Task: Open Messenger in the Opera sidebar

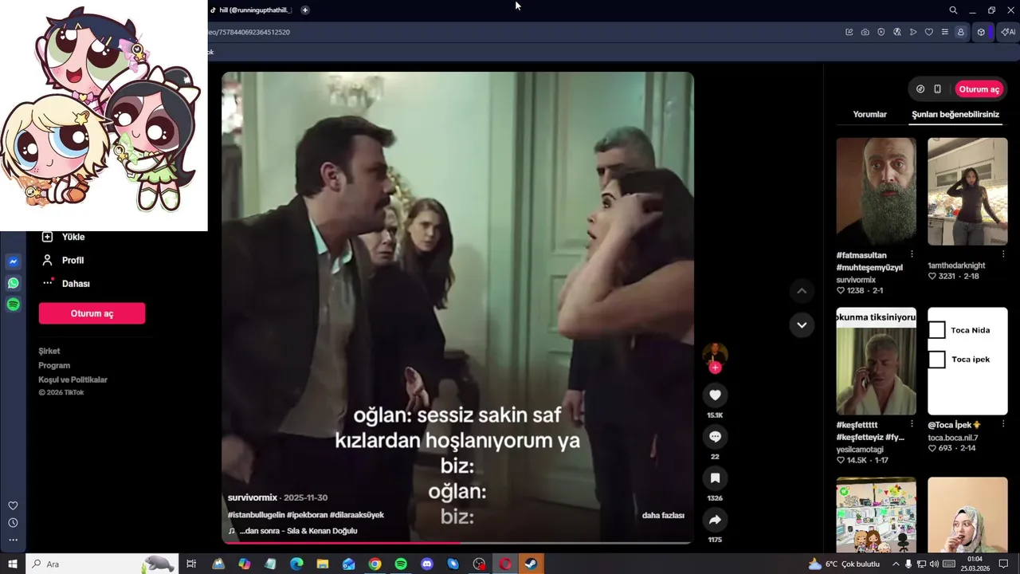Action: (14, 261)
